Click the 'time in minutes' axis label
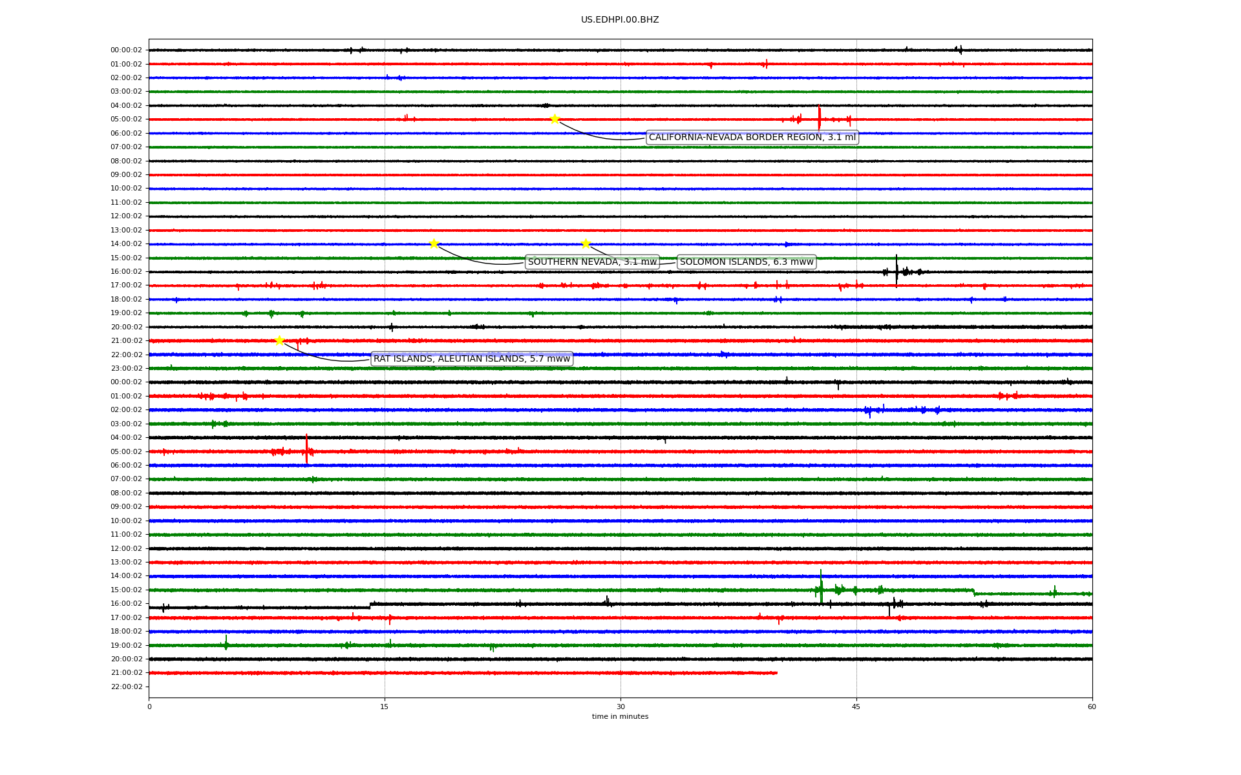Screen dimensions: 1241x775 point(620,717)
